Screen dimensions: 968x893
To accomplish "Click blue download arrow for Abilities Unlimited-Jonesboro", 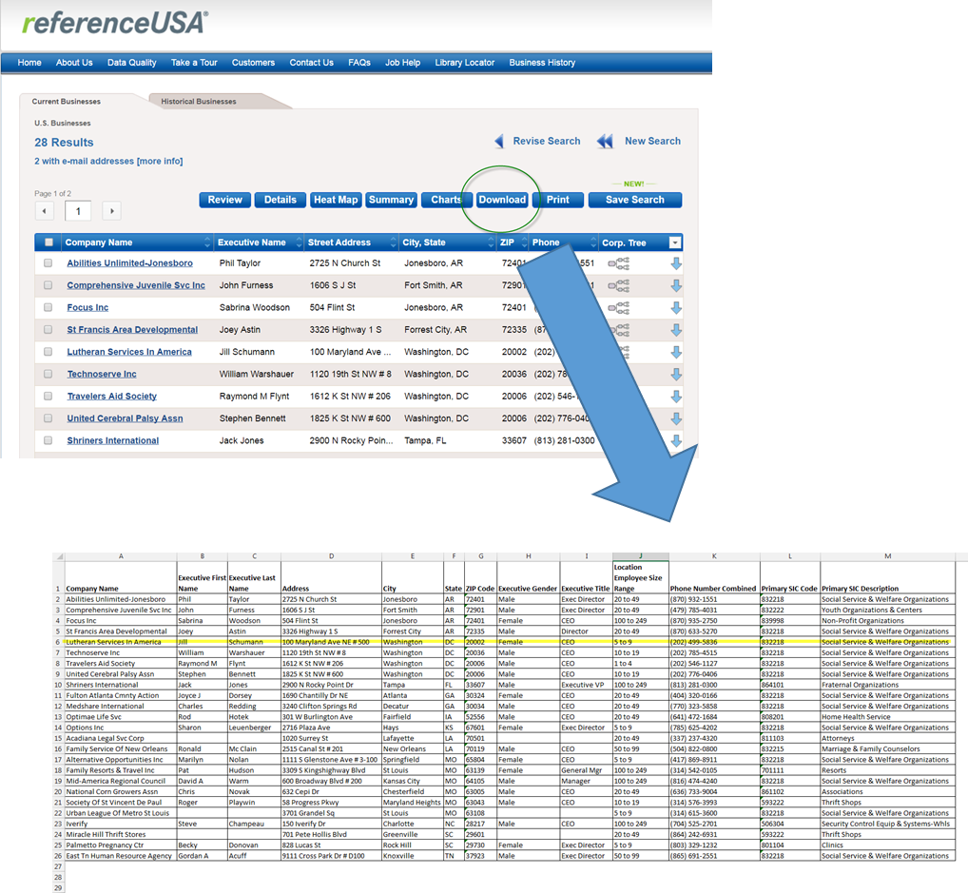I will point(676,263).
